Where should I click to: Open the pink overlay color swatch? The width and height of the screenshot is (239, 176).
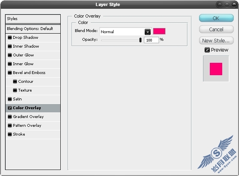[x=159, y=31]
